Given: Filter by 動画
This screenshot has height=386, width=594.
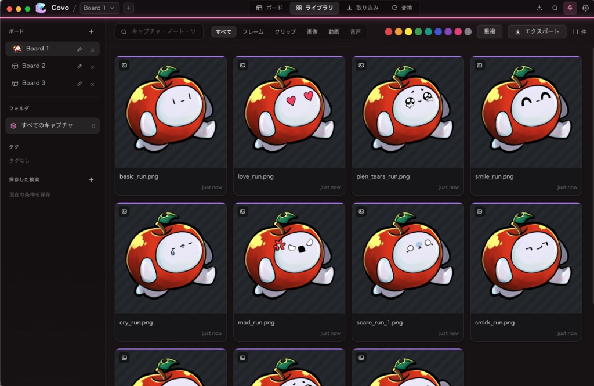Looking at the screenshot, I should click(334, 32).
